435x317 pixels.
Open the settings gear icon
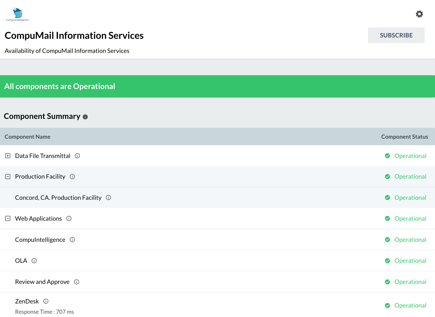(x=419, y=14)
